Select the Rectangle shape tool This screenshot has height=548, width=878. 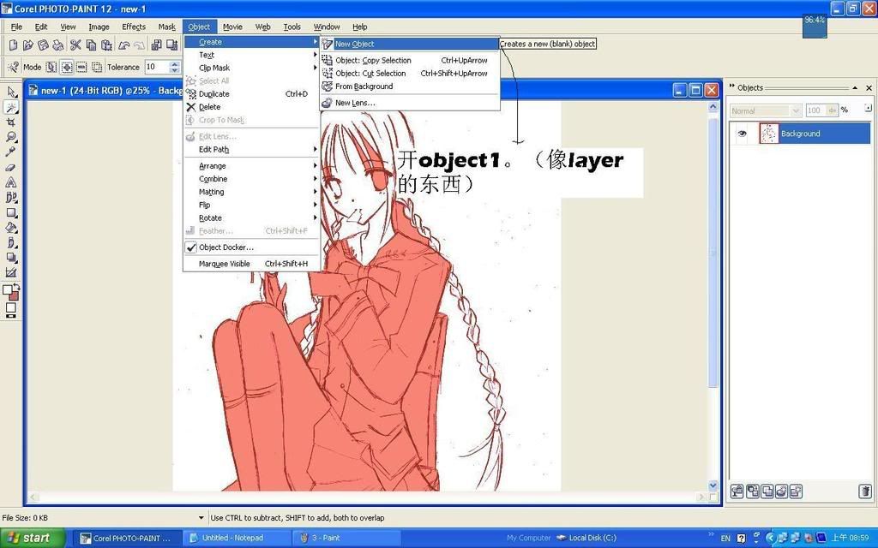[x=11, y=212]
